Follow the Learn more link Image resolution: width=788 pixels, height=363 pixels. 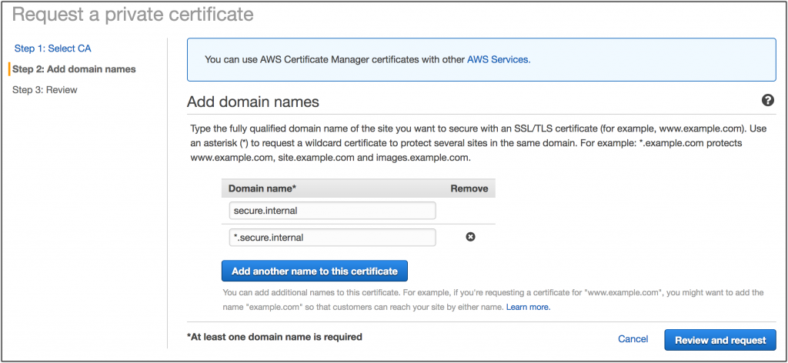(528, 307)
